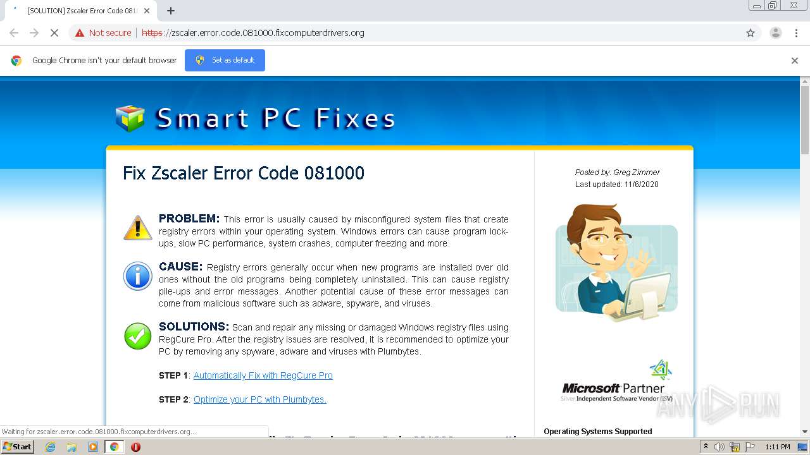The height and width of the screenshot is (455, 810).
Task: Click the address bar URL
Action: click(x=253, y=33)
